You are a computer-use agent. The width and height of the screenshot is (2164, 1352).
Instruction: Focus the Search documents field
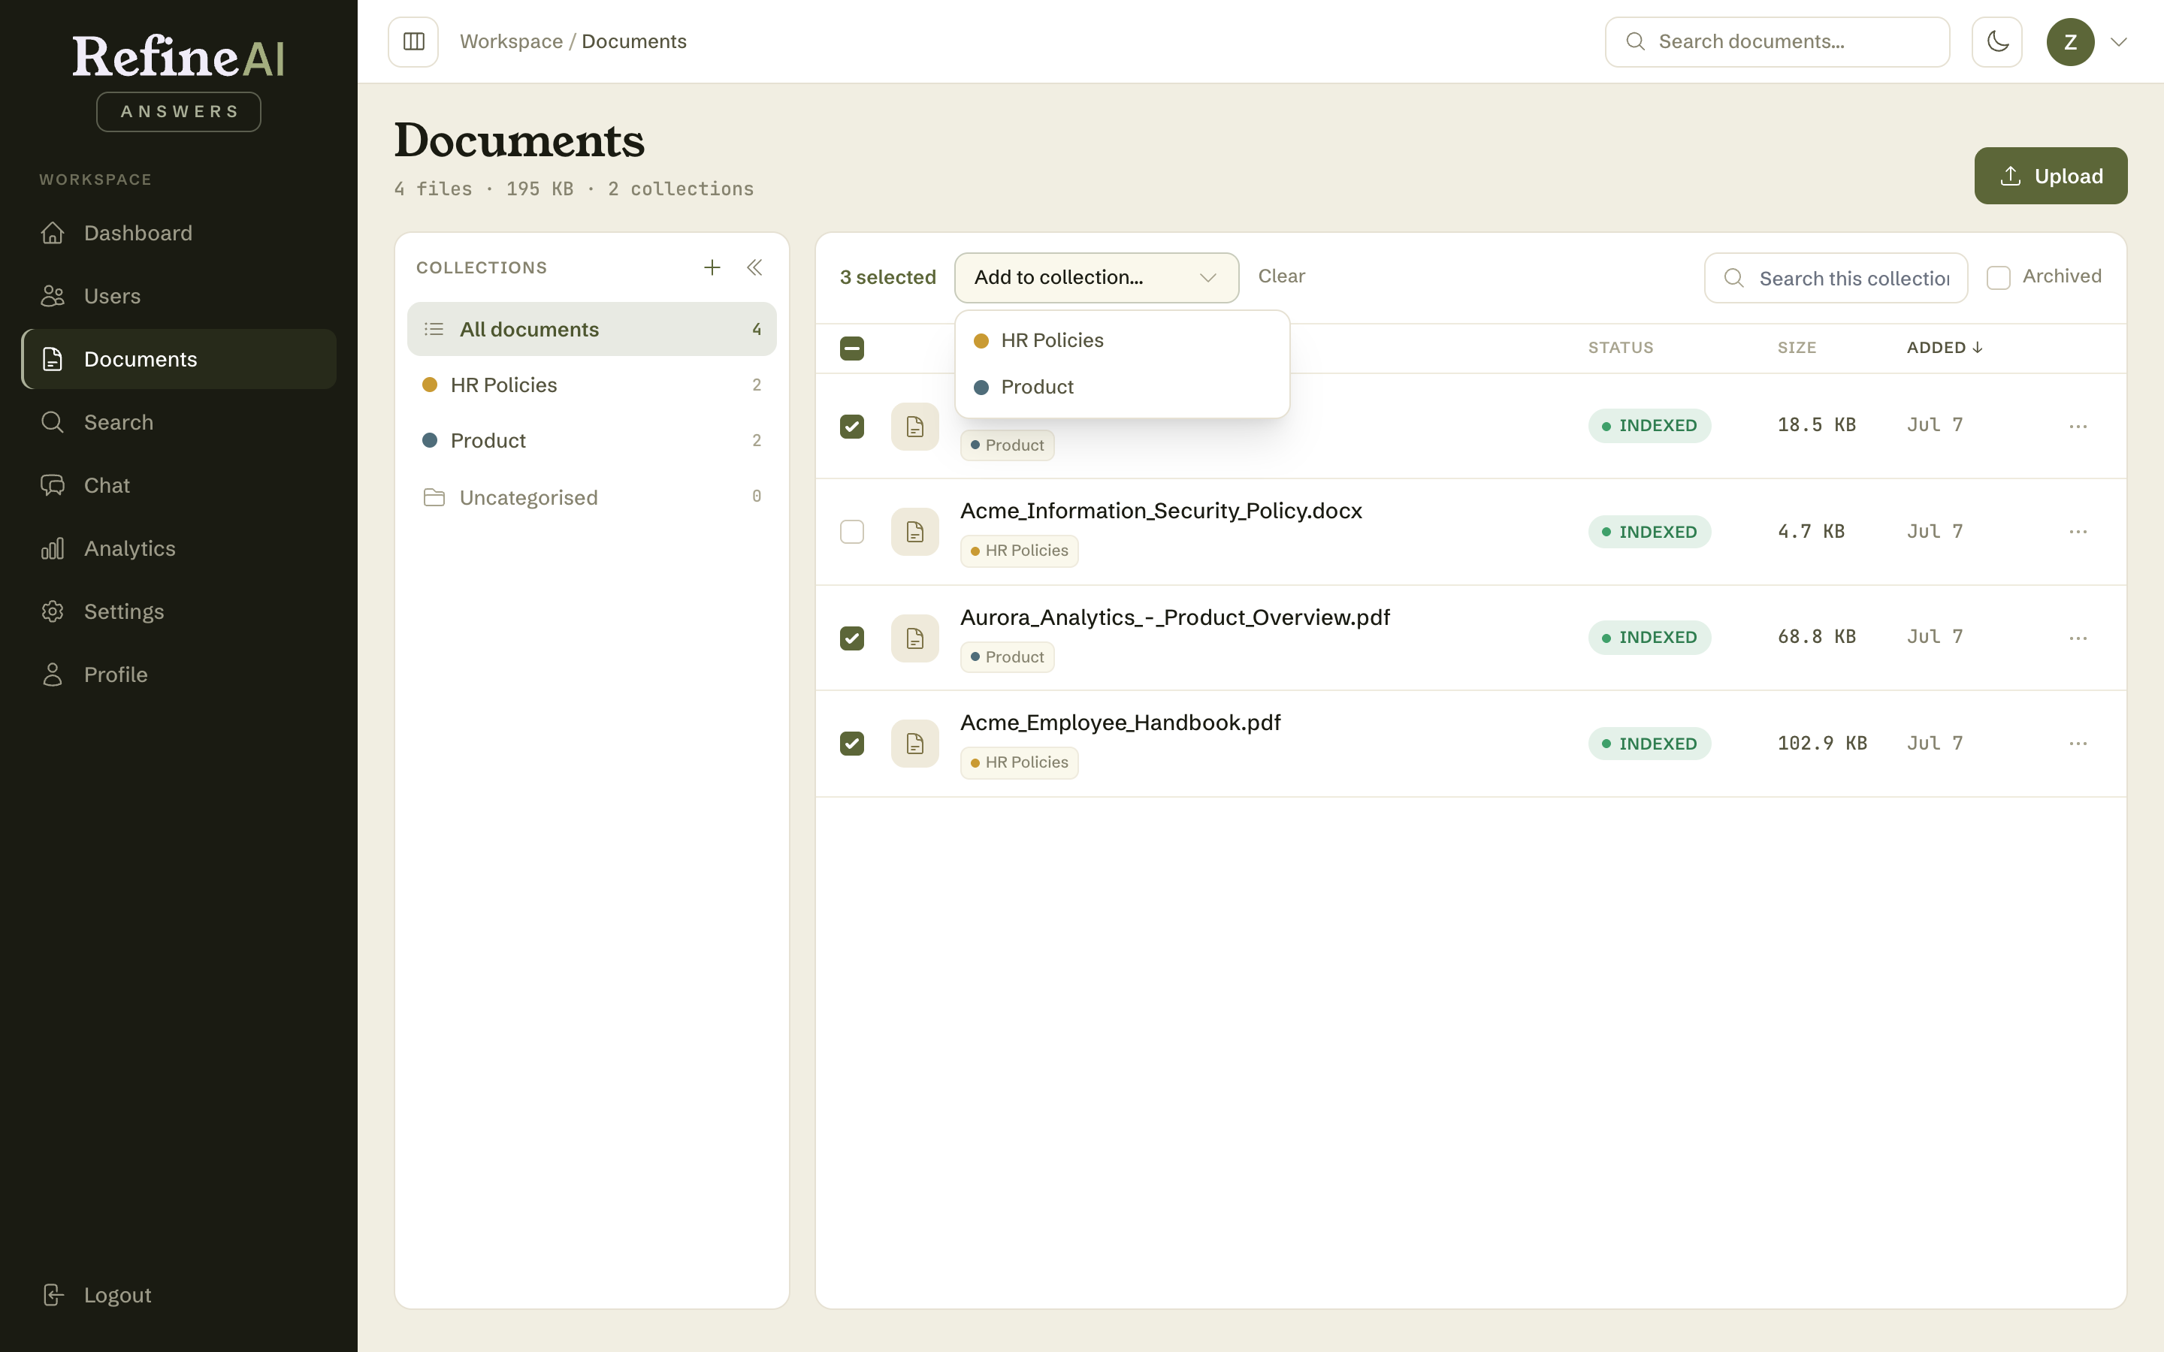click(1777, 42)
